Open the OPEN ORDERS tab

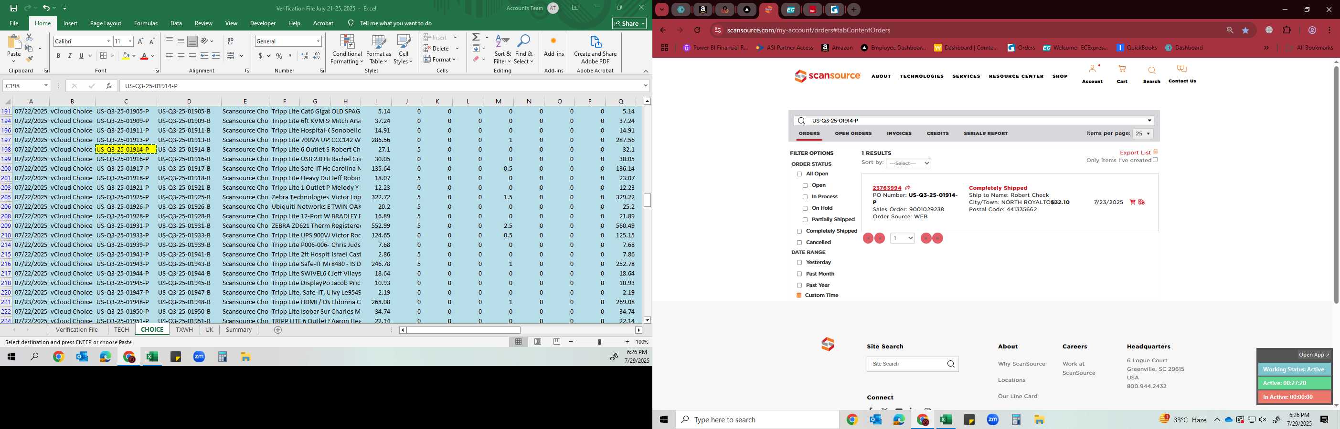853,133
